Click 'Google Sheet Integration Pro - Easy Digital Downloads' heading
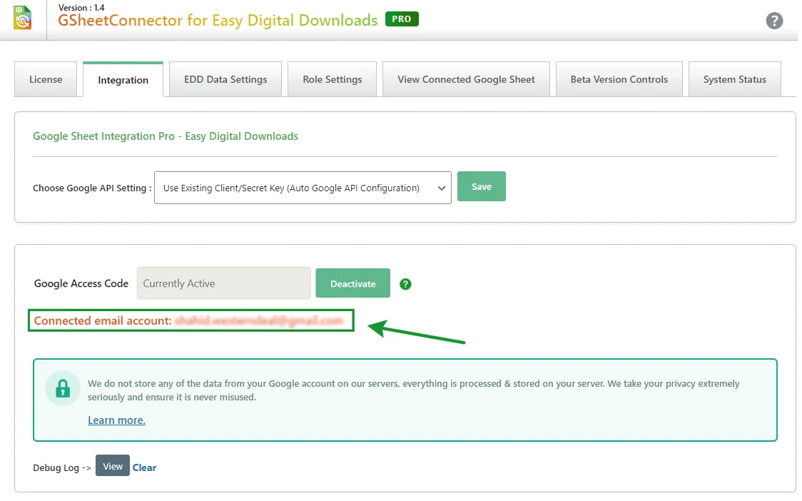802x501 pixels. tap(166, 136)
